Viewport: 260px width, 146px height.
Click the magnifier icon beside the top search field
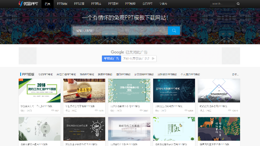pos(238,4)
